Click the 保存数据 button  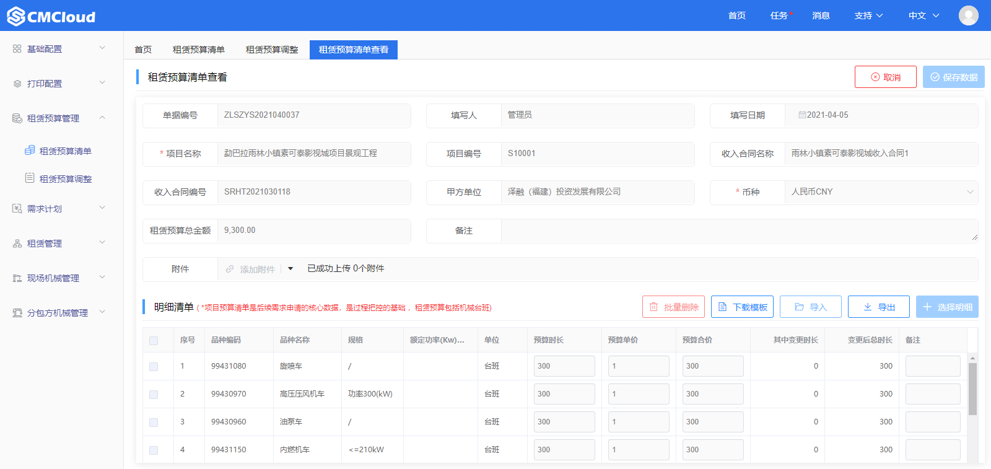pyautogui.click(x=954, y=77)
